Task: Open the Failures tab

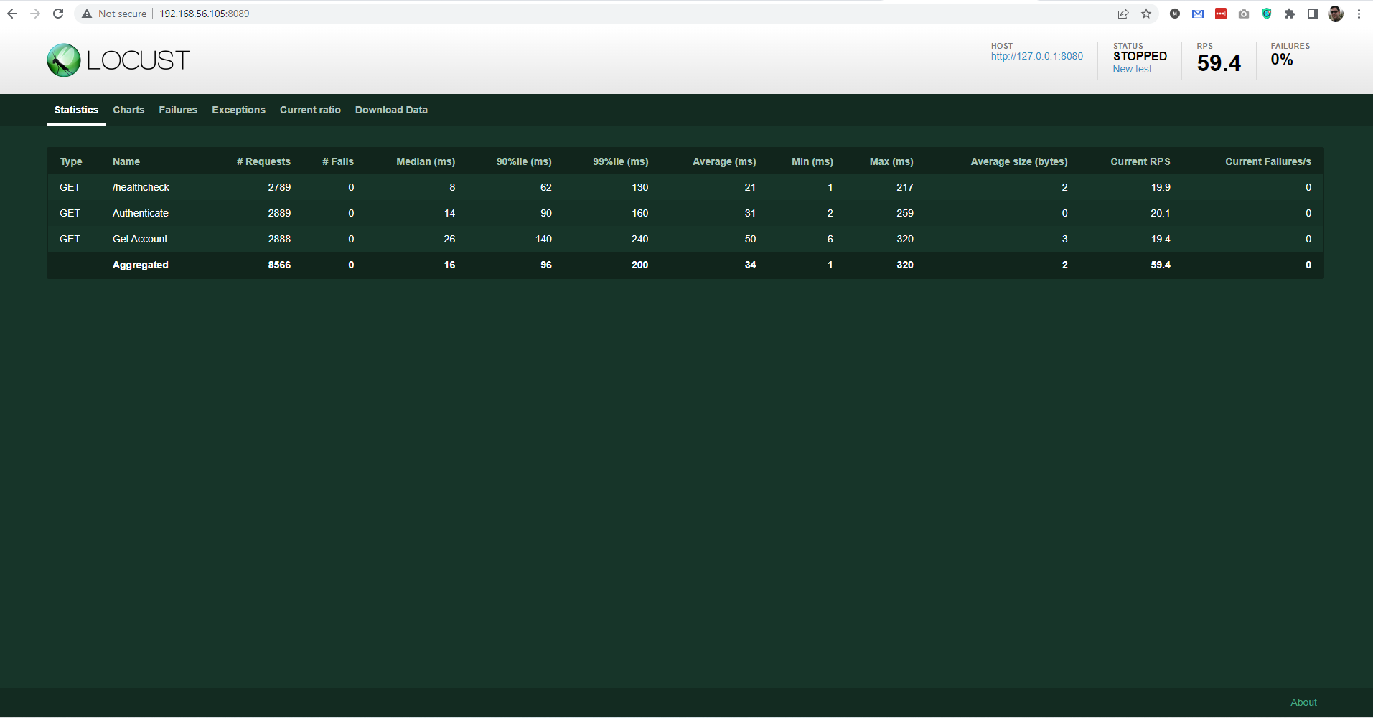Action: tap(178, 110)
